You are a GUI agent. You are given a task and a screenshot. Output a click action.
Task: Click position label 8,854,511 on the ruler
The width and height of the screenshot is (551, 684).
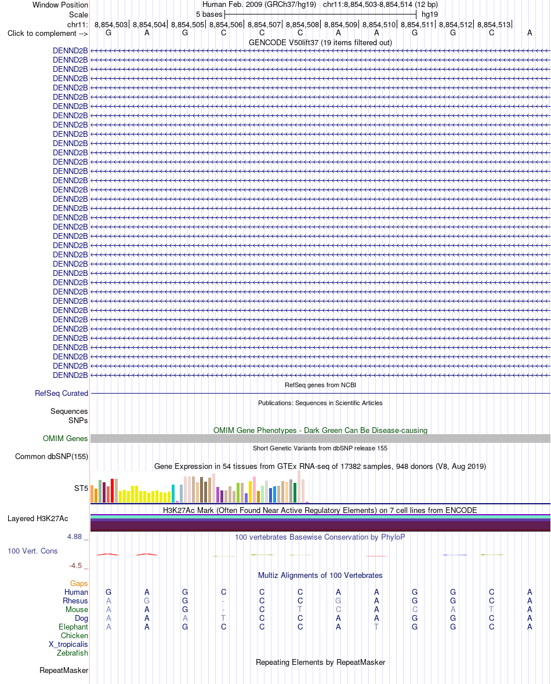coord(418,25)
